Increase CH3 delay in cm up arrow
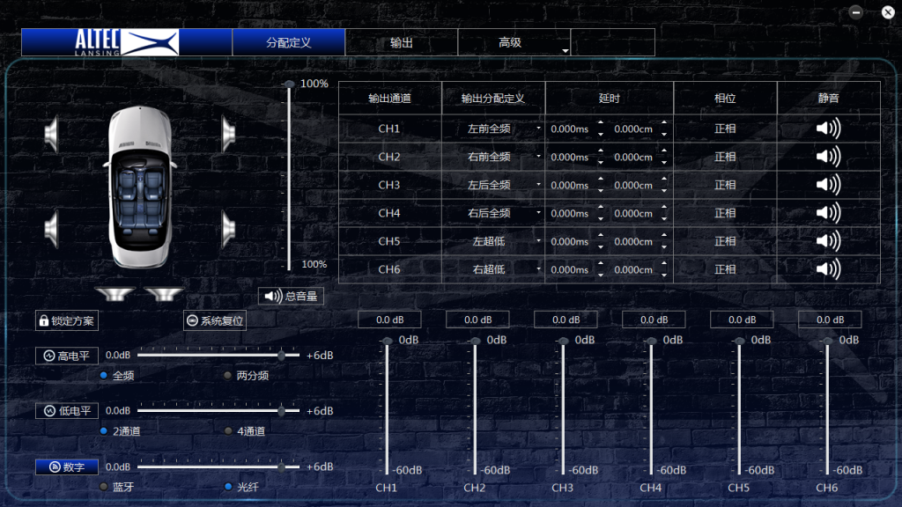Viewport: 902px width, 507px height. pyautogui.click(x=664, y=180)
